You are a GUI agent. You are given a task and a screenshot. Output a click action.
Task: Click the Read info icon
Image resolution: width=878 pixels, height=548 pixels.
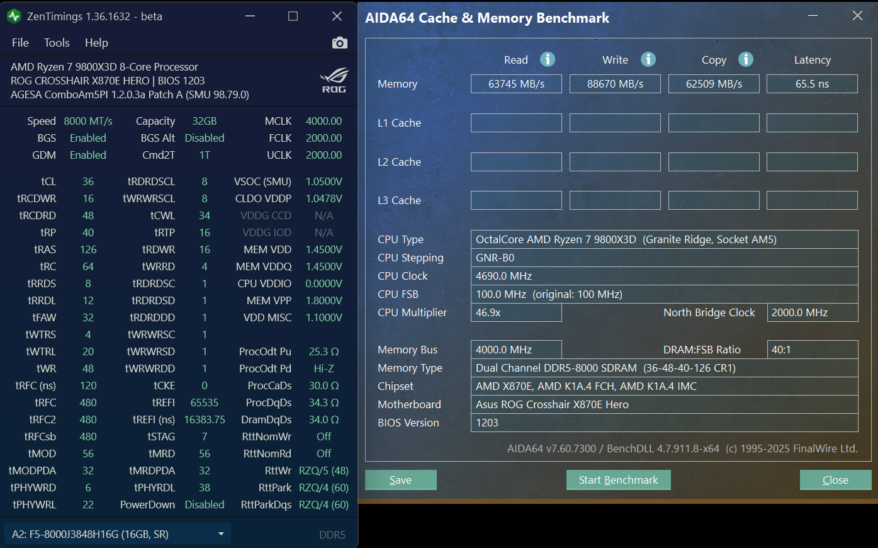pyautogui.click(x=548, y=59)
